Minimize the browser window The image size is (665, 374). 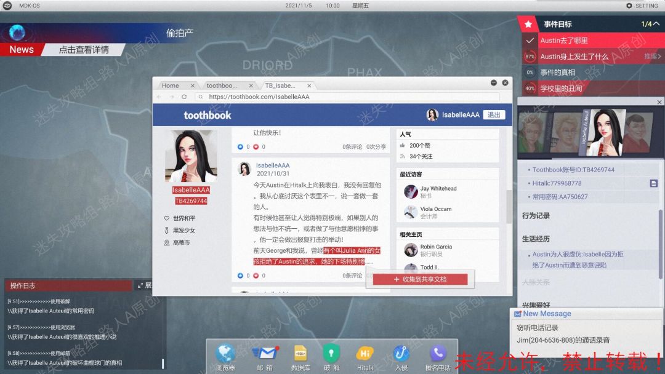click(x=494, y=83)
